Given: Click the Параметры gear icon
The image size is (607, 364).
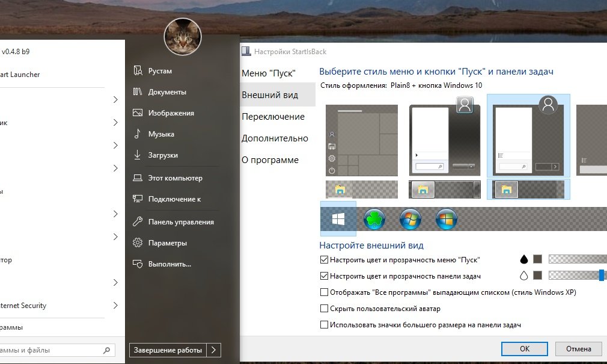Looking at the screenshot, I should pyautogui.click(x=138, y=242).
